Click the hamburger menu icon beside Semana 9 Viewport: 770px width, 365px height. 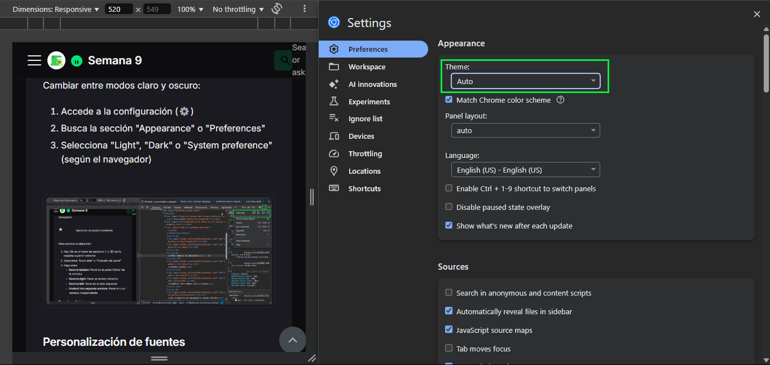[x=34, y=60]
